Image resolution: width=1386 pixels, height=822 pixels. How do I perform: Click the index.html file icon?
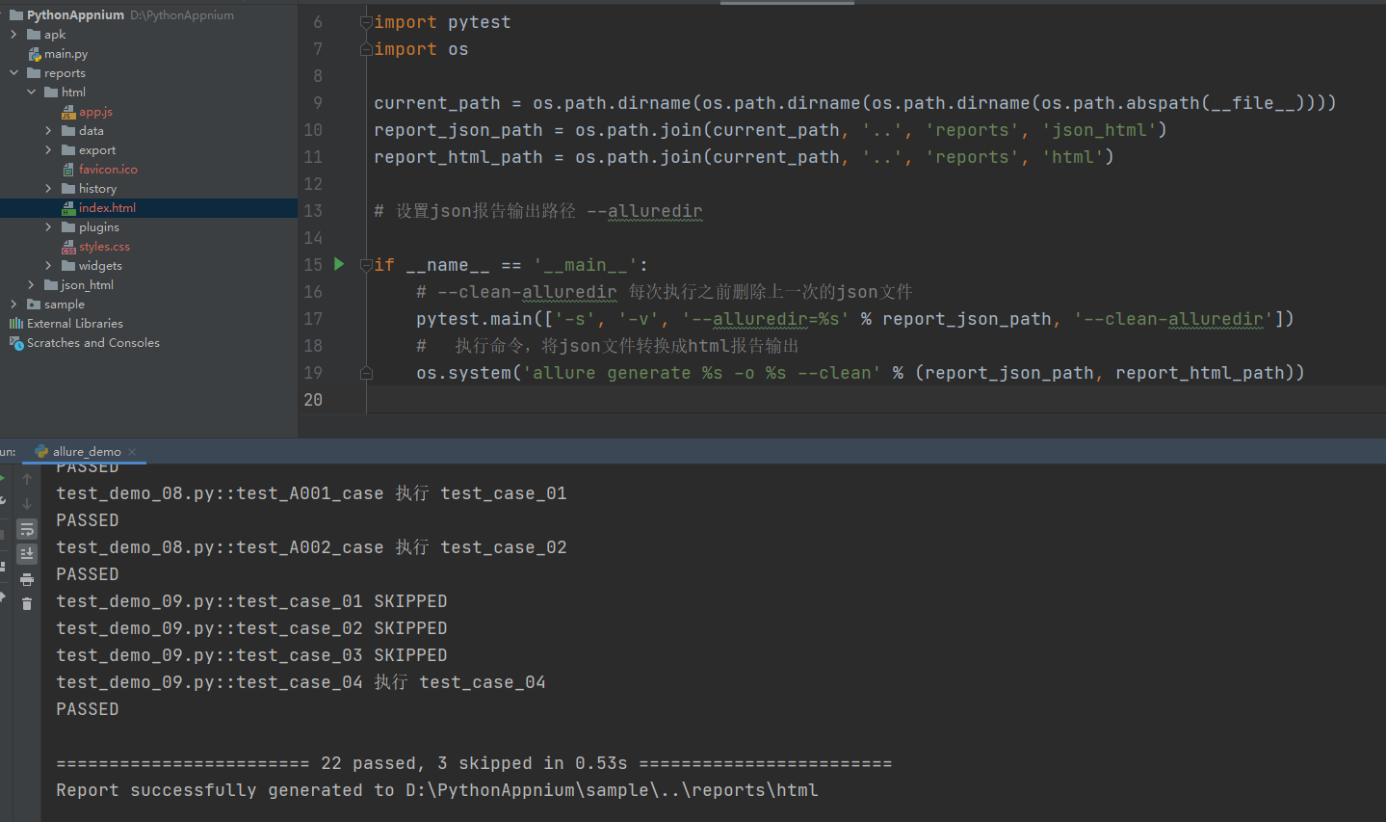pos(68,208)
